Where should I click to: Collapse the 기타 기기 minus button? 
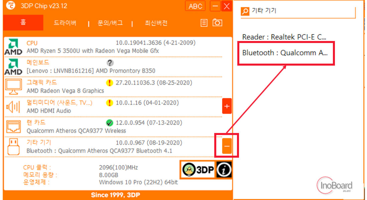(227, 146)
